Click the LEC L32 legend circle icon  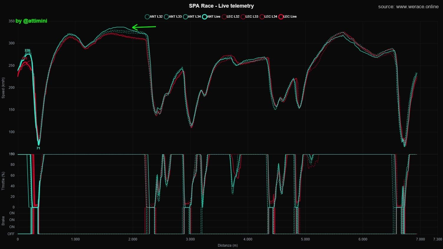224,17
